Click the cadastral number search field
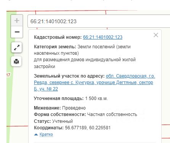The width and height of the screenshot is (170, 143). [99, 21]
